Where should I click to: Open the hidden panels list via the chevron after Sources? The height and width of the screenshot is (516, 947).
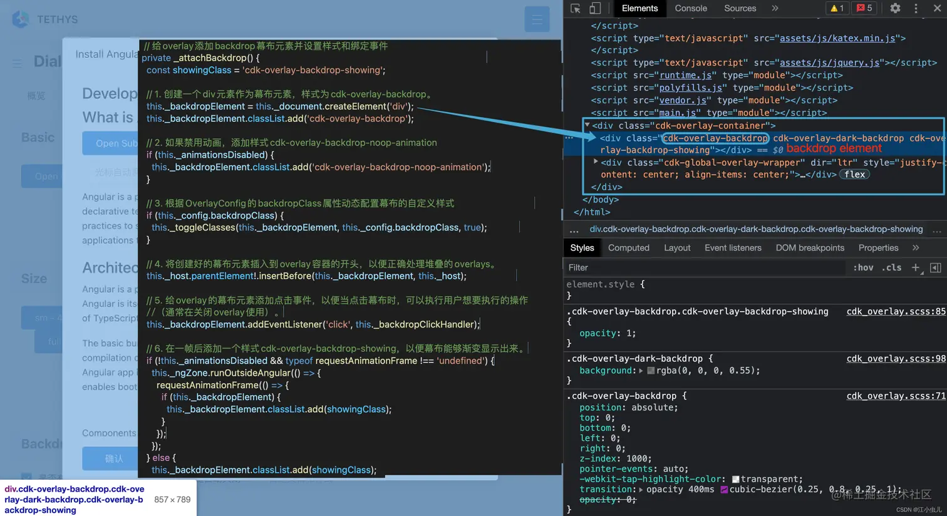(x=775, y=8)
